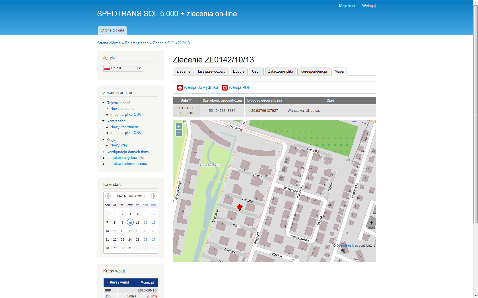This screenshot has width=478, height=298.
Task: Collapse the Rejestr zleceń tree arrow
Action: (x=104, y=103)
